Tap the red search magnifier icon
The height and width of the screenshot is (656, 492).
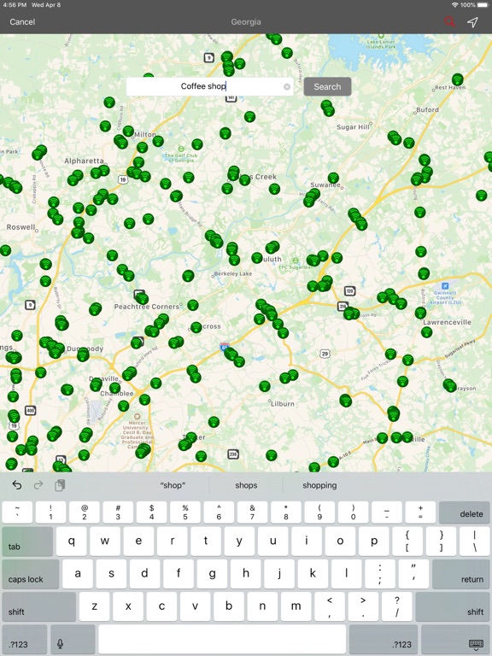[x=450, y=21]
